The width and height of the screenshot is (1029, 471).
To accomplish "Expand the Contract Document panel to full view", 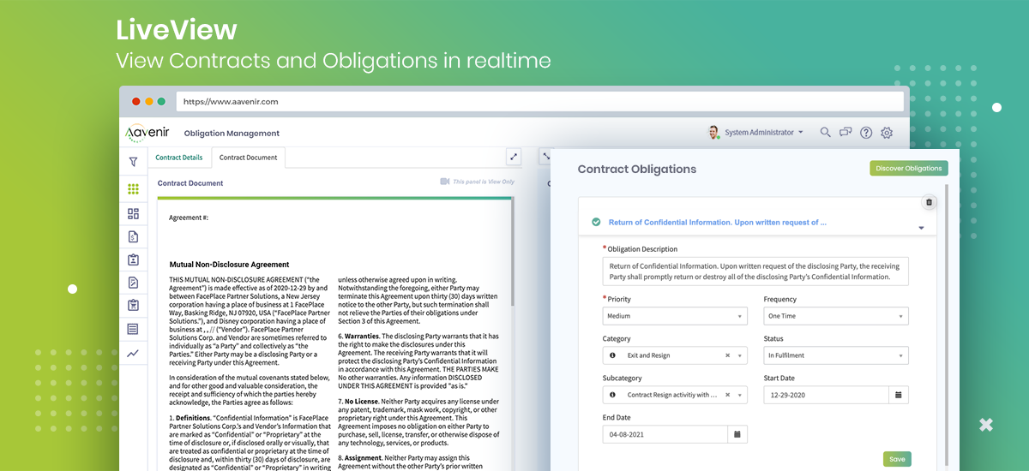I will pos(514,156).
